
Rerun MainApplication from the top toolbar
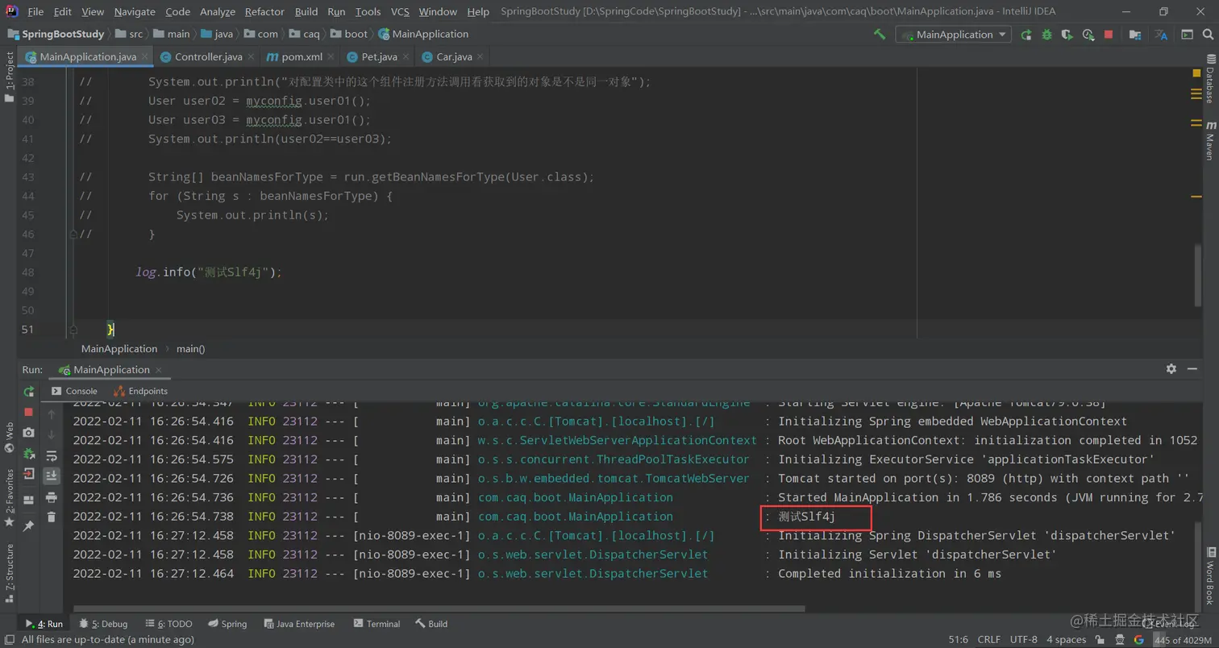(x=1026, y=35)
